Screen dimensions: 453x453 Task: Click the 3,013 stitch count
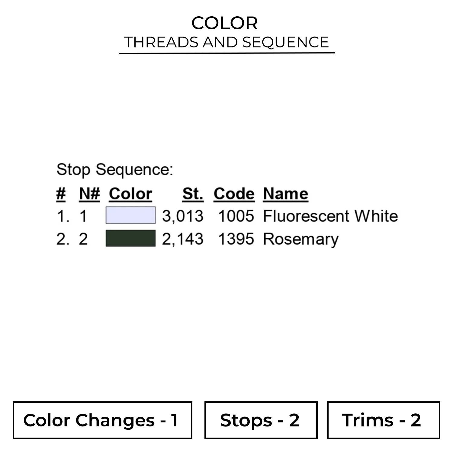pyautogui.click(x=183, y=216)
